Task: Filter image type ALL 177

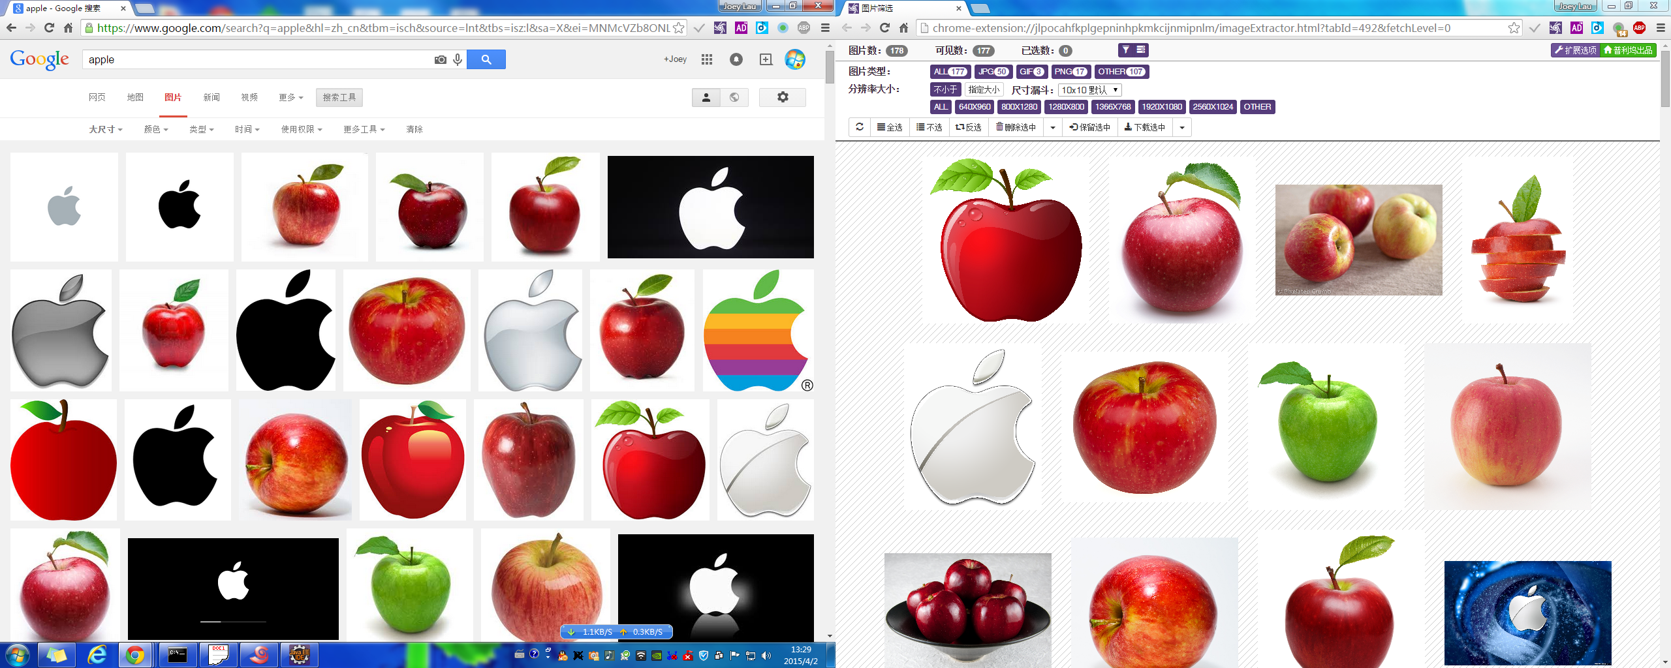Action: click(x=950, y=72)
